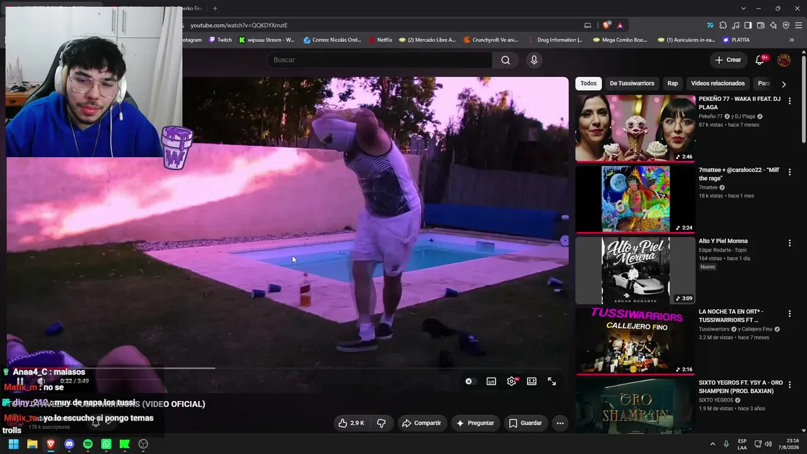Switch the player to theater mode

coord(531,381)
